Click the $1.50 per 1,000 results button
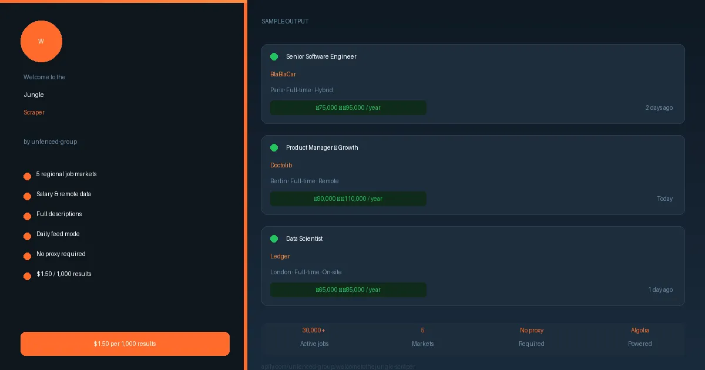 point(125,344)
